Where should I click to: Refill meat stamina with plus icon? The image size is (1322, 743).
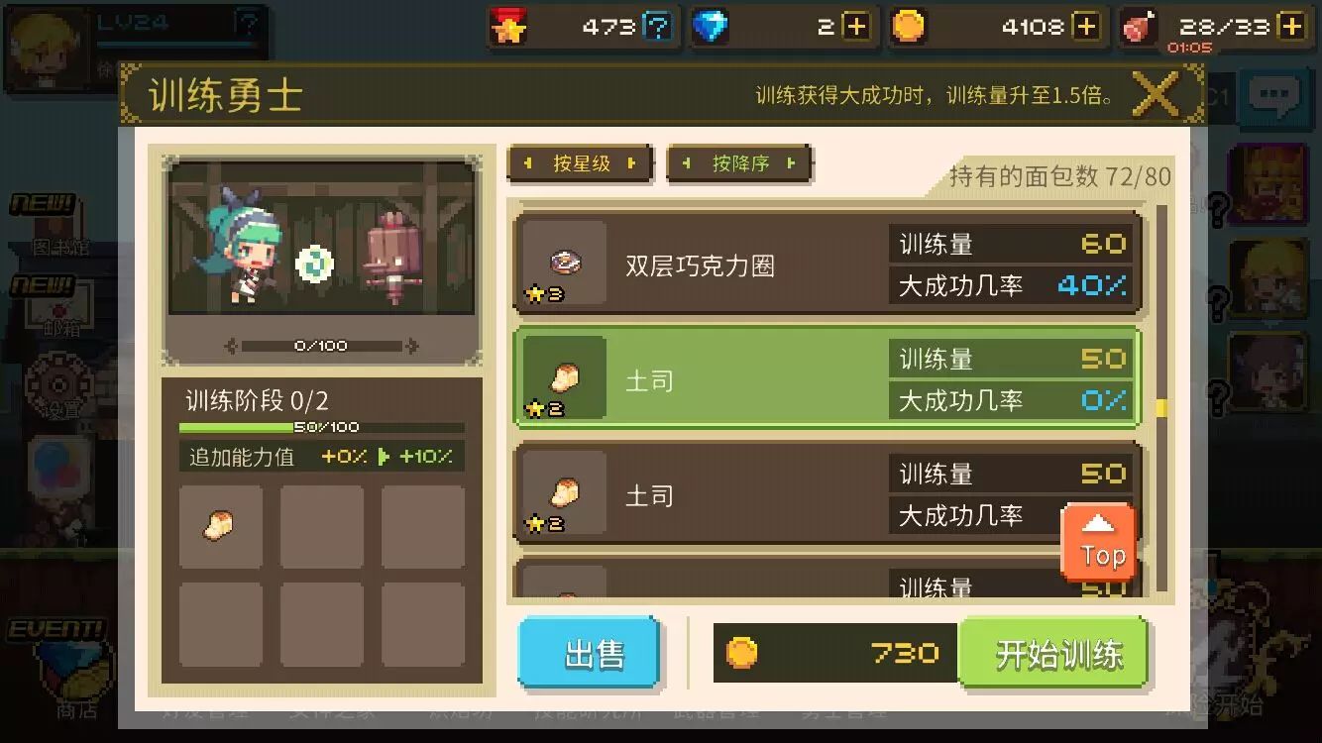pos(1291,27)
